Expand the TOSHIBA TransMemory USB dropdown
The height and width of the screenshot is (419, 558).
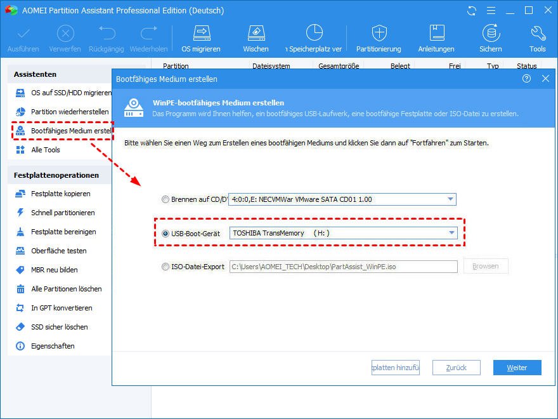point(451,234)
